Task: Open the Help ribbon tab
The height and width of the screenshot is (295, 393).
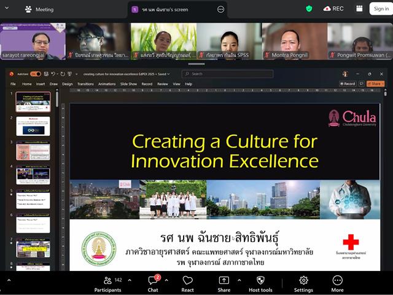Action: [x=189, y=84]
